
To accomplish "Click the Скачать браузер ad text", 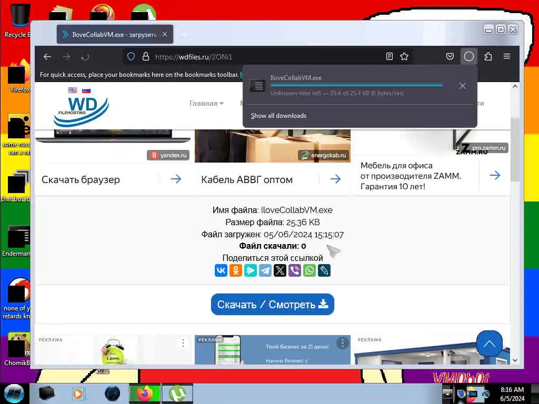I will 81,180.
